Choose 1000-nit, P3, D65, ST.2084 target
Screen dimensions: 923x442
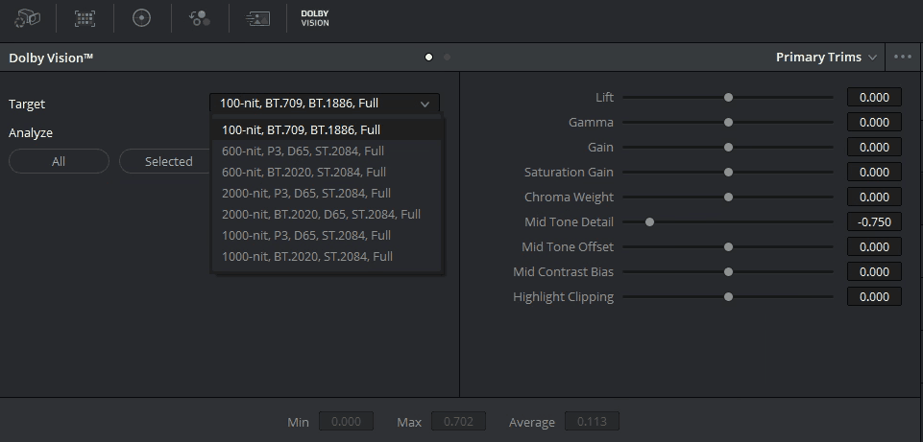click(x=327, y=236)
